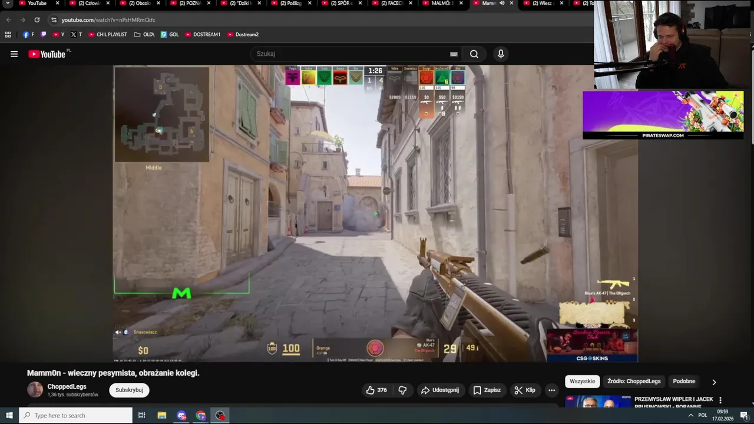Open the OBS taskbar icon
This screenshot has height=424, width=754.
pyautogui.click(x=220, y=415)
